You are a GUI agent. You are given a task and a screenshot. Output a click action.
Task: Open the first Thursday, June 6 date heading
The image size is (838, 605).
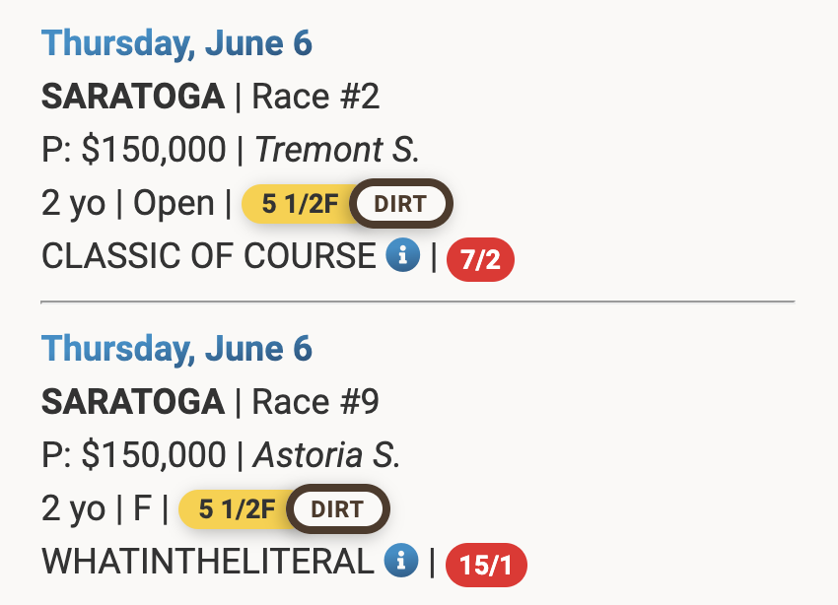(176, 43)
